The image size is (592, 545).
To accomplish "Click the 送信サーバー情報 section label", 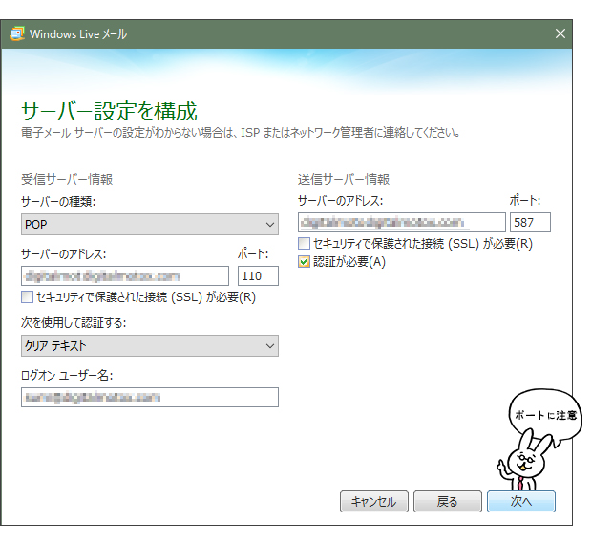I will [344, 179].
